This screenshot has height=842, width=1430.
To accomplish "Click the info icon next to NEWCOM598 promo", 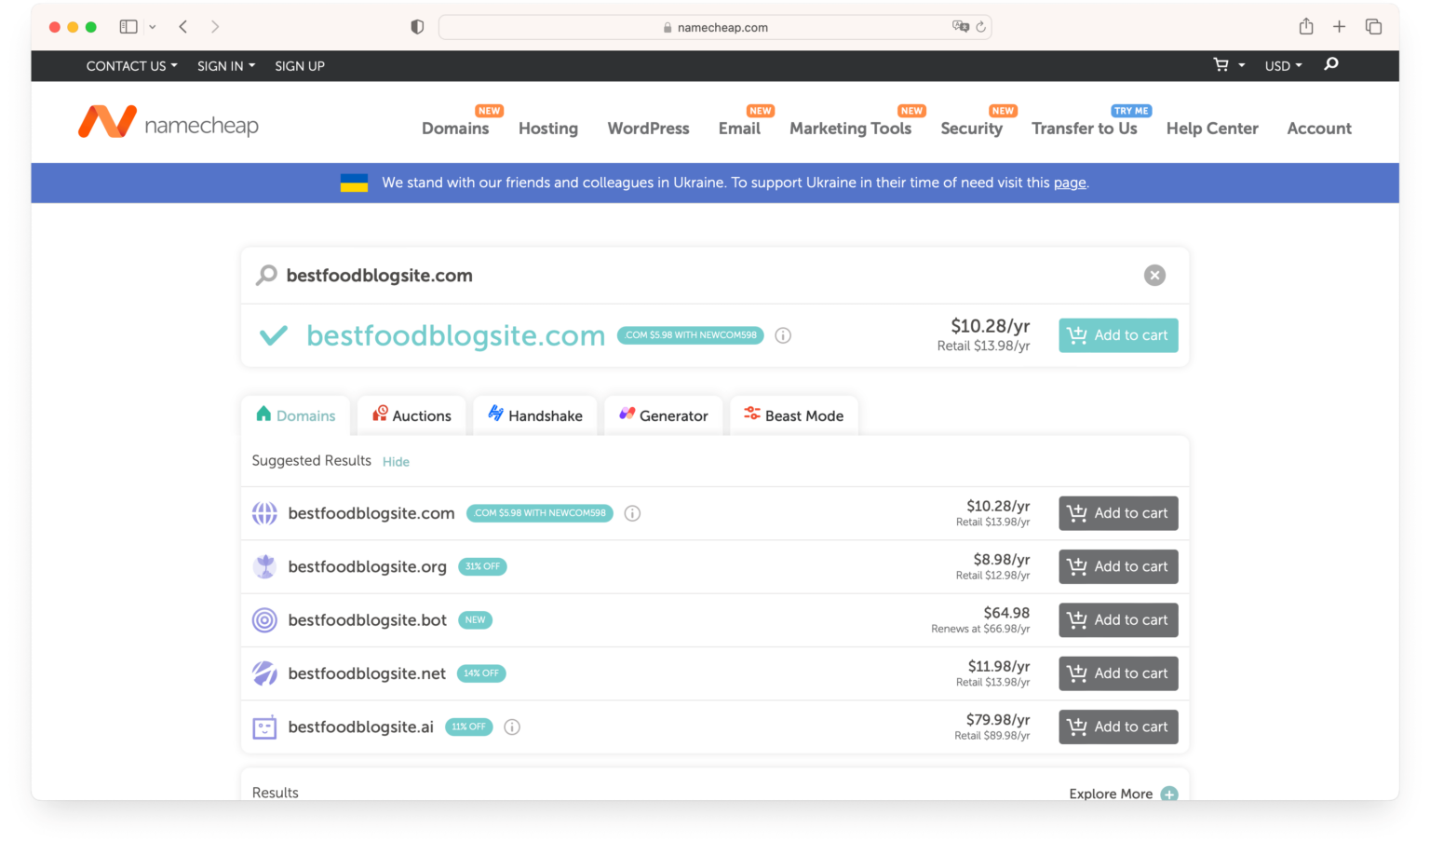I will pos(783,335).
